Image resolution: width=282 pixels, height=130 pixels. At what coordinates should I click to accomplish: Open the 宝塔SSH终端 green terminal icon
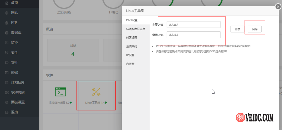point(60,92)
